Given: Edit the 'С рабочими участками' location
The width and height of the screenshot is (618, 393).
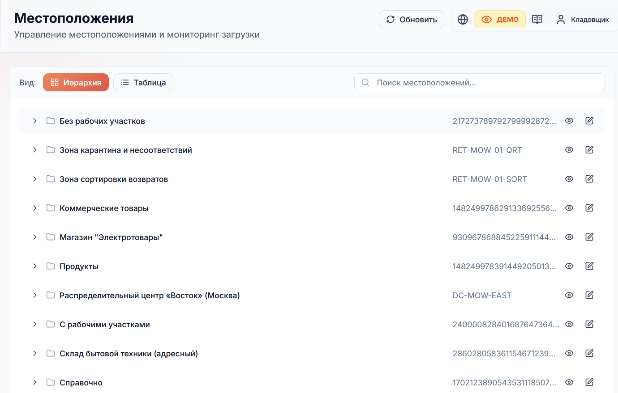Looking at the screenshot, I should click(x=589, y=324).
